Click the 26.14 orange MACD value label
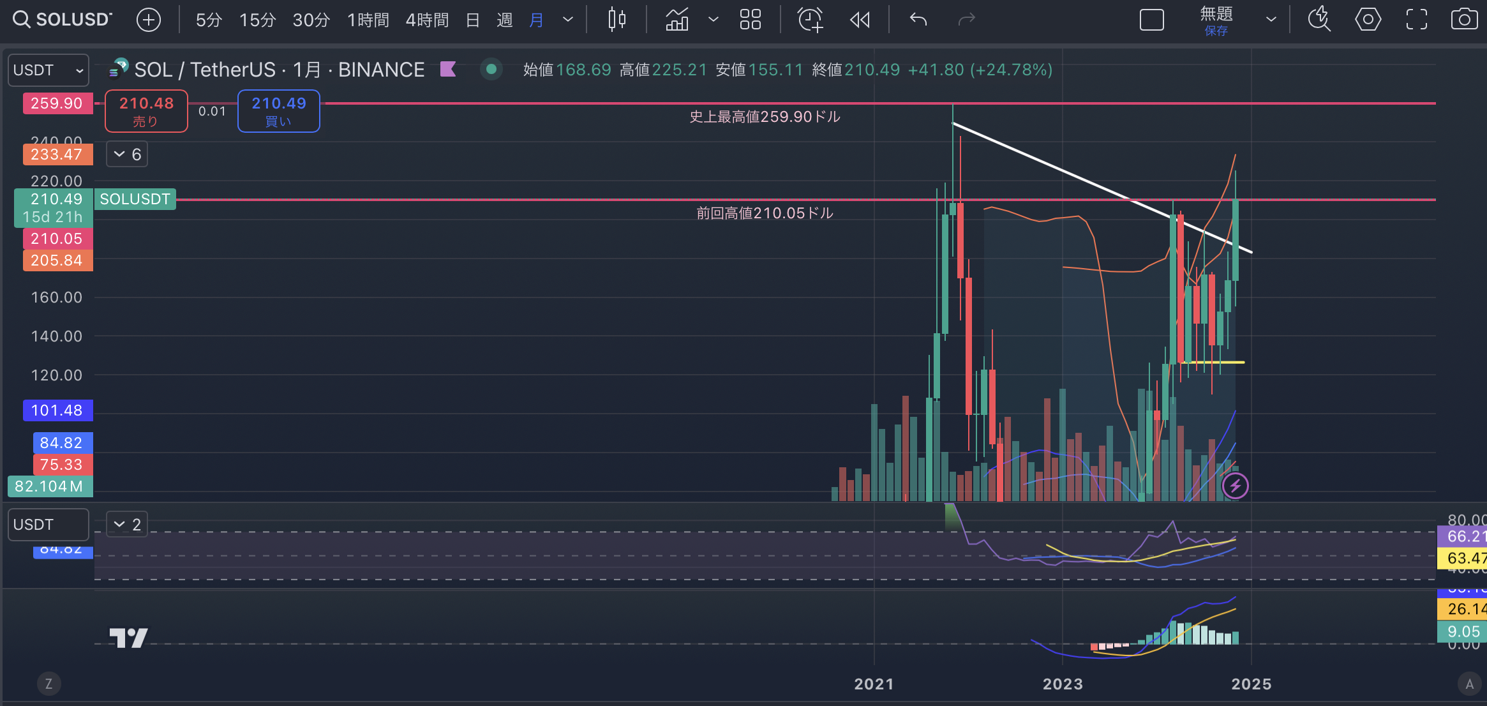 pyautogui.click(x=1462, y=609)
